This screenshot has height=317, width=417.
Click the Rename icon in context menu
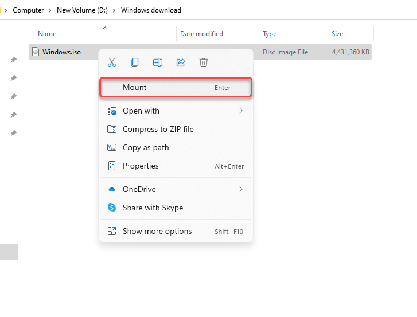point(158,62)
